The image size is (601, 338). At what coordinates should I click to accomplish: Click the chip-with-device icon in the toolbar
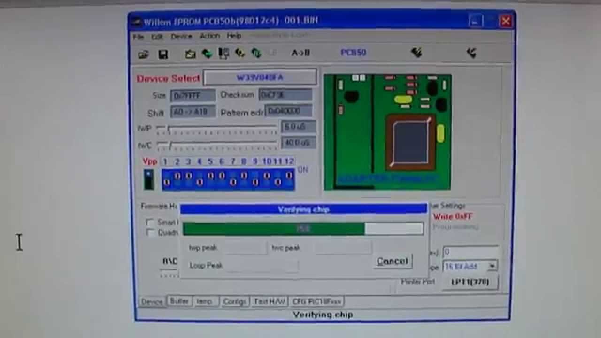223,54
